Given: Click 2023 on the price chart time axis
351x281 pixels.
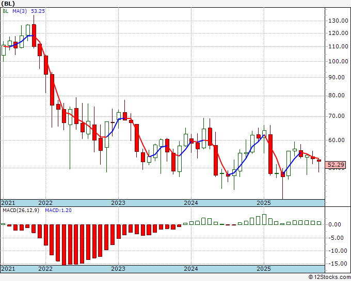Looking at the screenshot, I should (118, 203).
